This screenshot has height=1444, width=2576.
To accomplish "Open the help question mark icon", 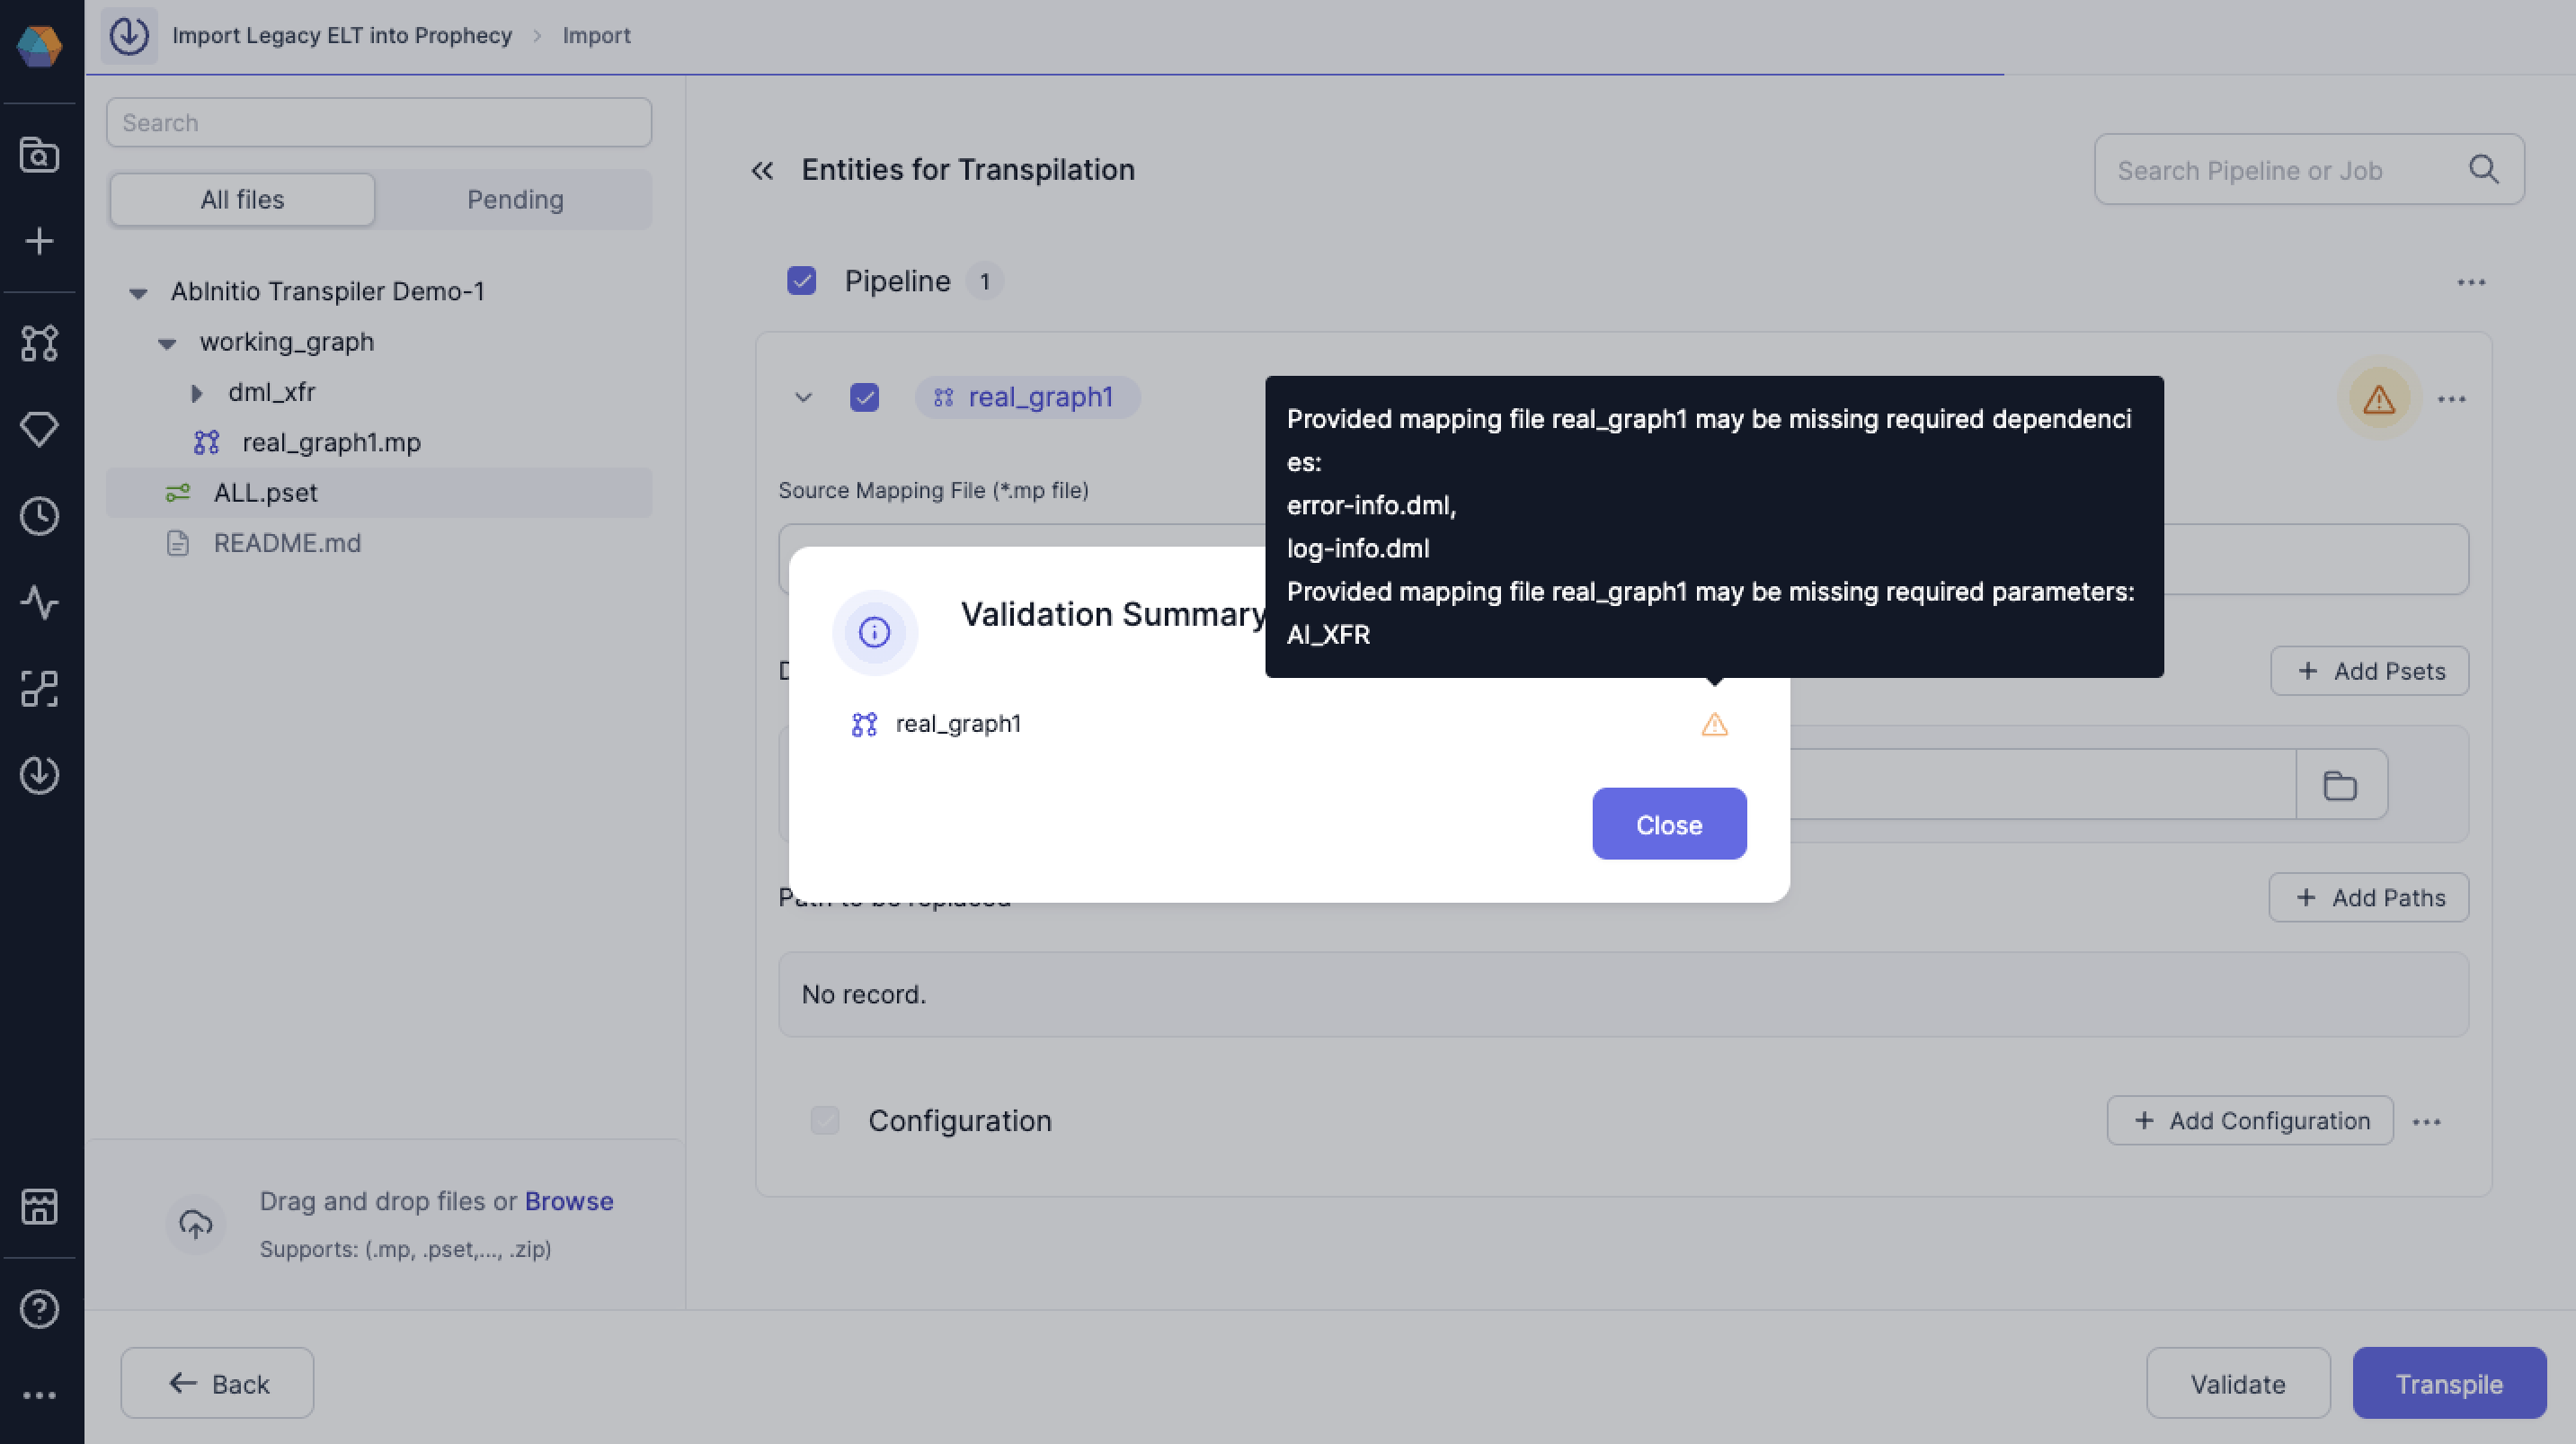I will pos(40,1308).
